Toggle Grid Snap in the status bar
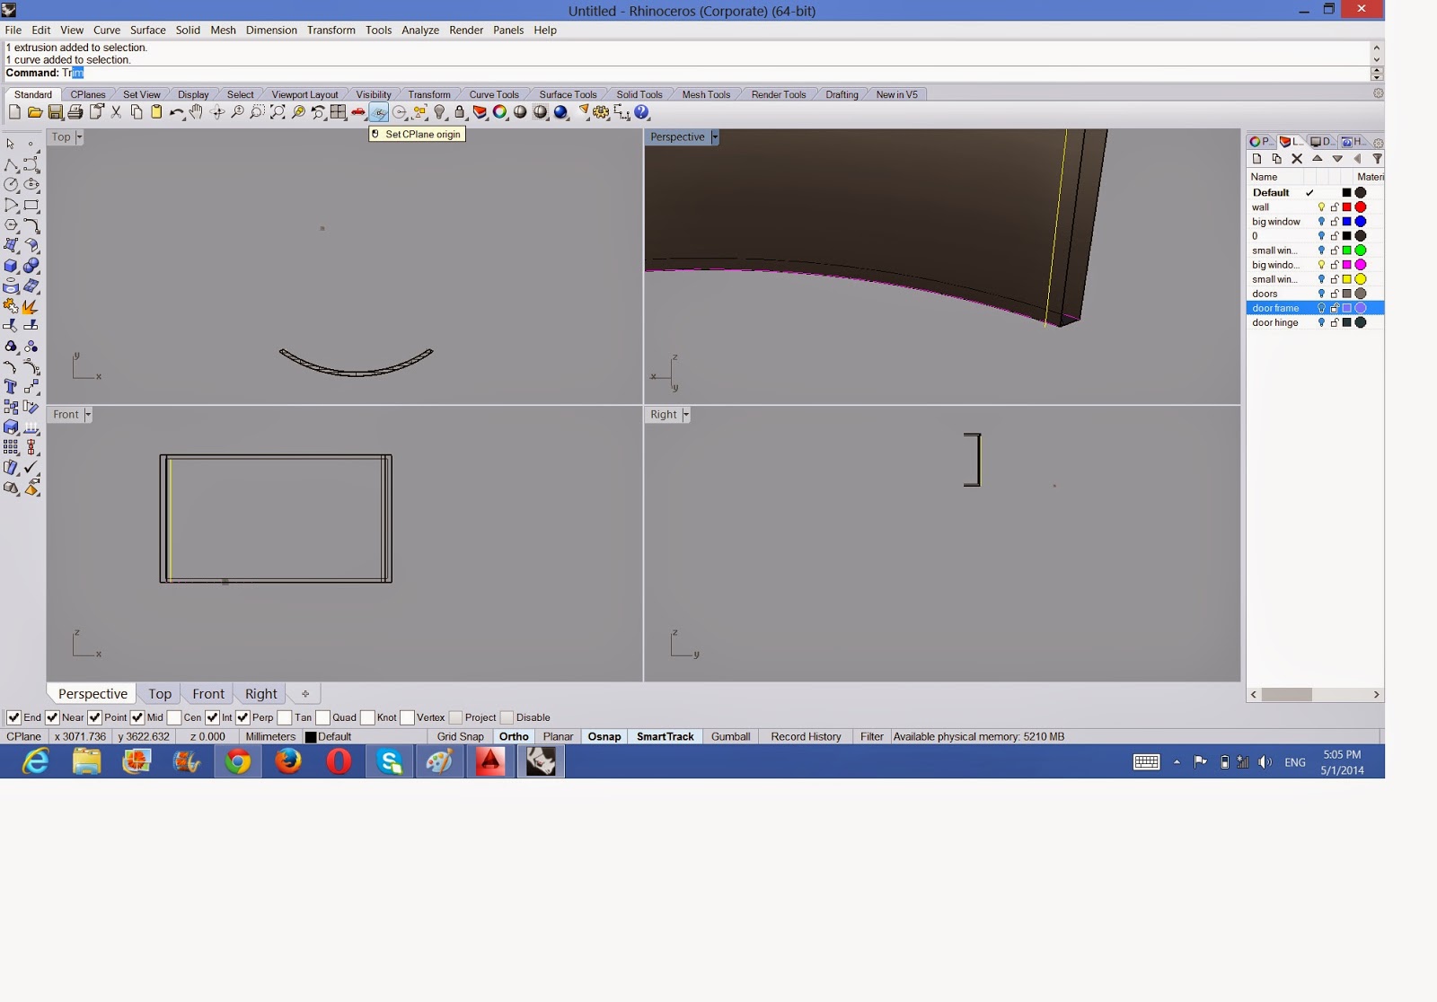Image resolution: width=1437 pixels, height=1002 pixels. [461, 736]
